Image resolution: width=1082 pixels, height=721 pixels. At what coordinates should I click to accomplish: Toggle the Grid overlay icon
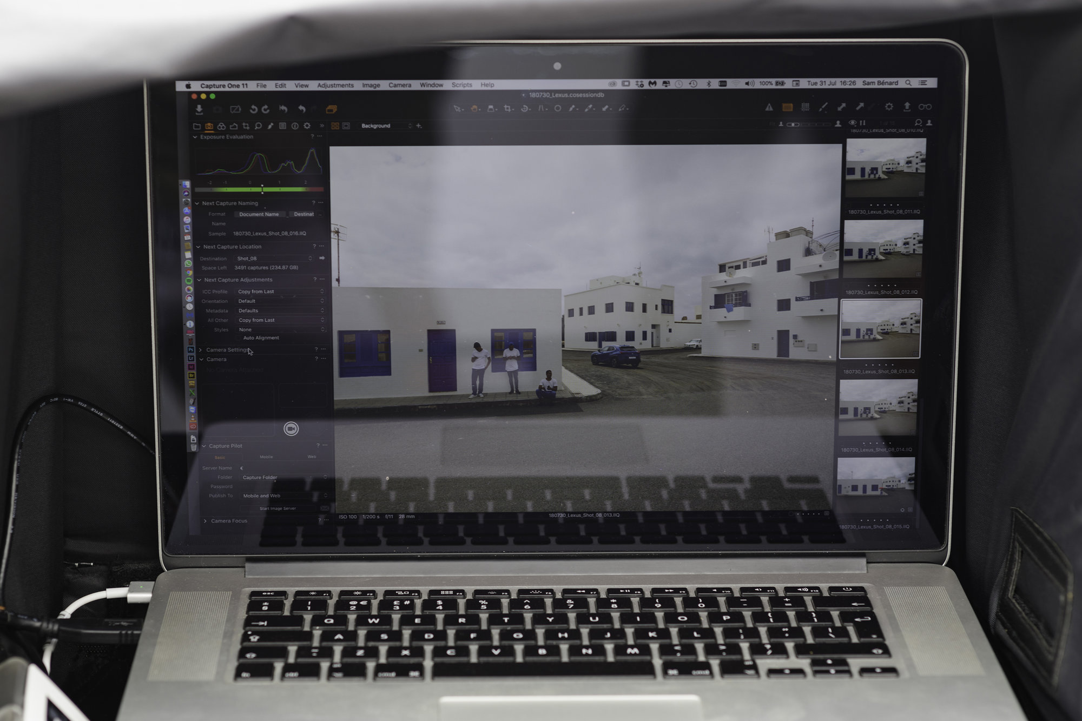805,107
